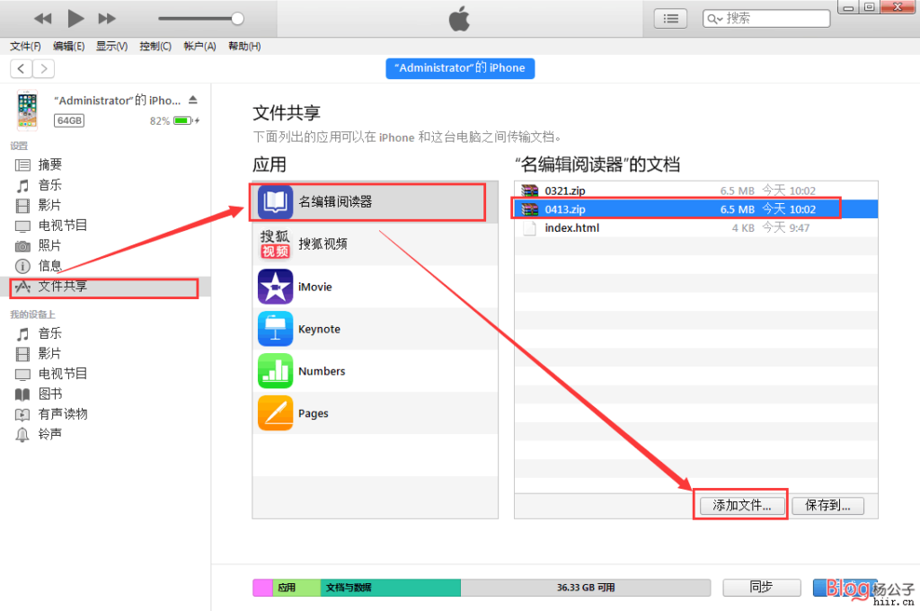Select the index.html file row
The width and height of the screenshot is (920, 611).
(696, 227)
